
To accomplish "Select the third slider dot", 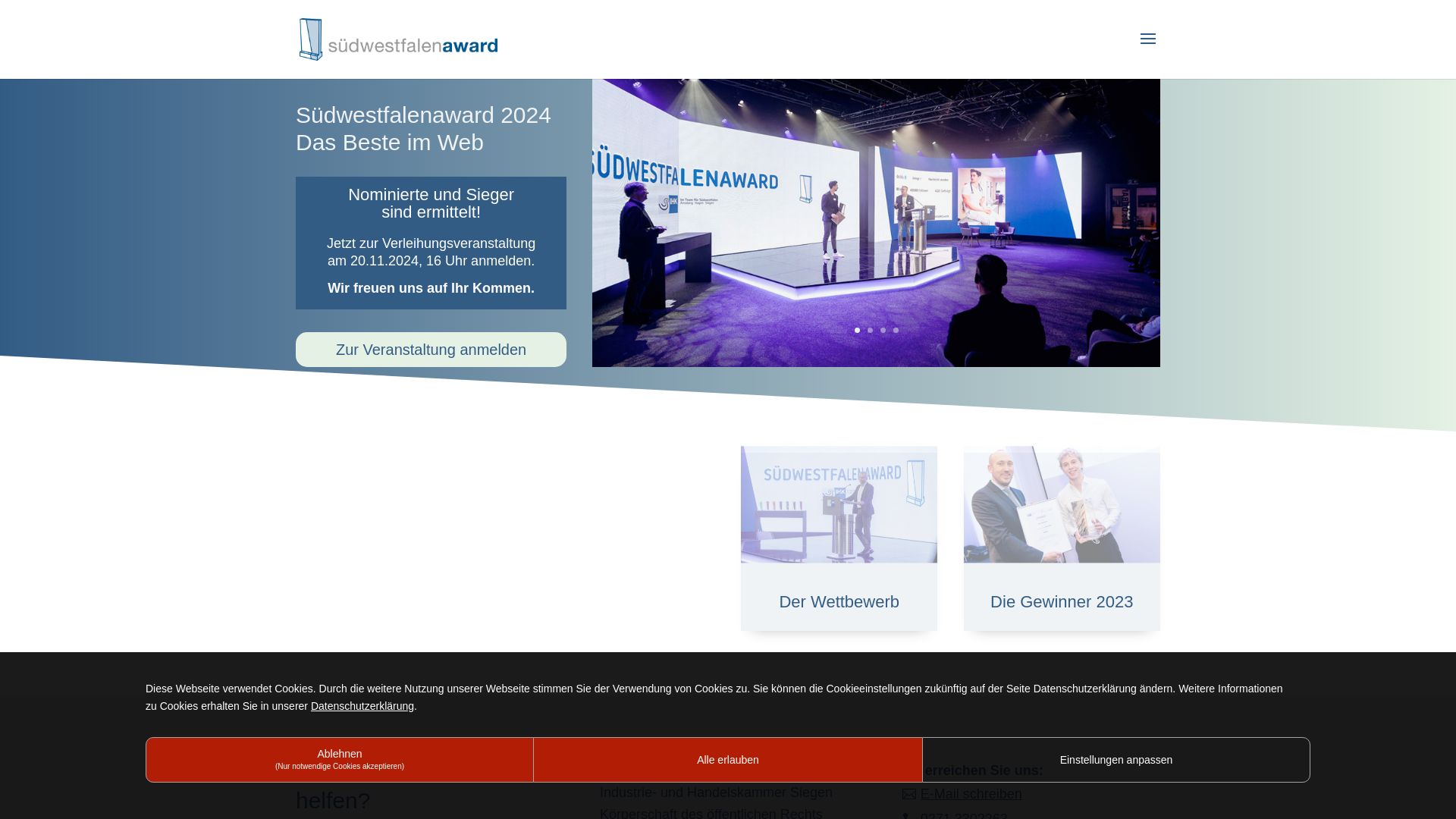I will point(883,331).
